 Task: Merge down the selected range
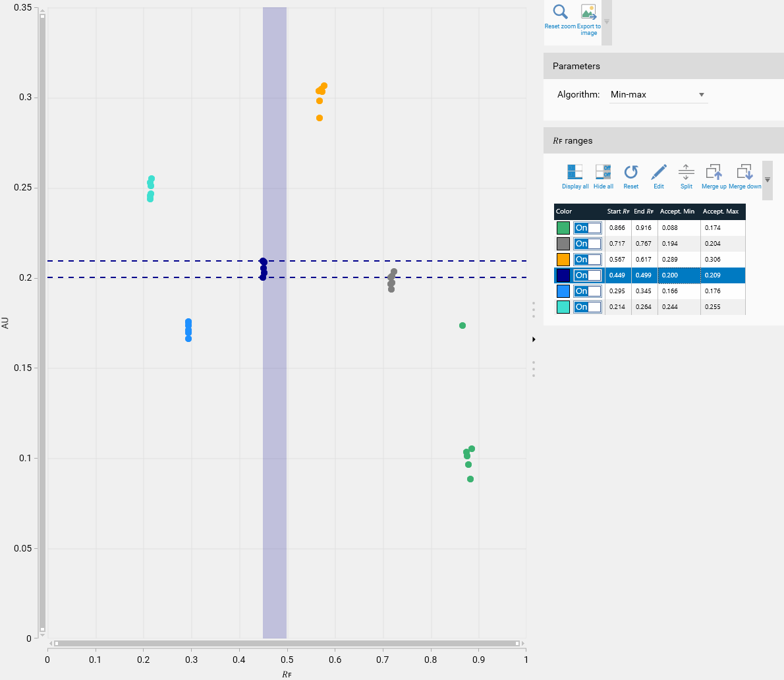pyautogui.click(x=744, y=173)
